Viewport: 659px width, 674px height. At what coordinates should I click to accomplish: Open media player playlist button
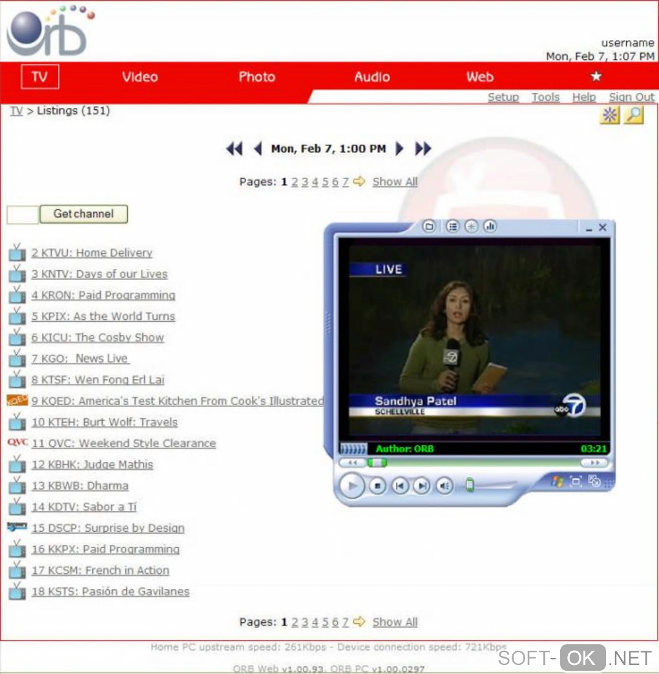pyautogui.click(x=452, y=226)
